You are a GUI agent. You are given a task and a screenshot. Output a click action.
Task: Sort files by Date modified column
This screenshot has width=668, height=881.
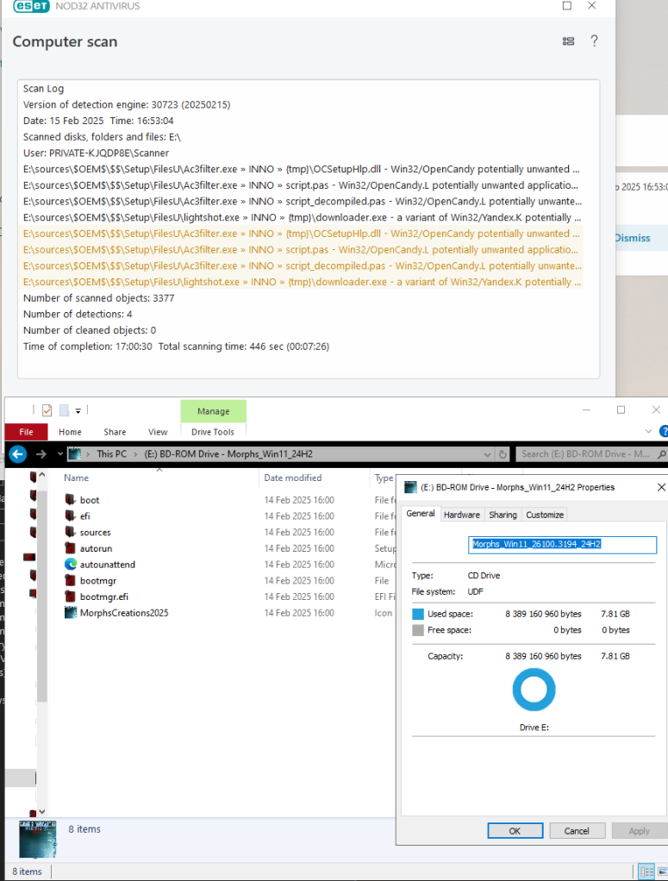293,478
